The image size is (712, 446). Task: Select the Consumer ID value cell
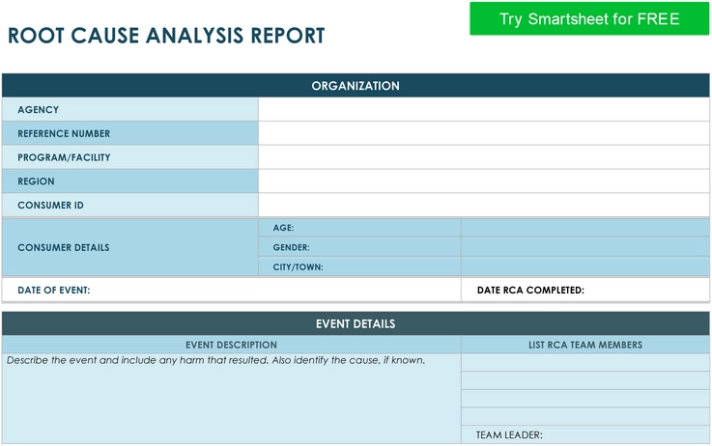[484, 205]
